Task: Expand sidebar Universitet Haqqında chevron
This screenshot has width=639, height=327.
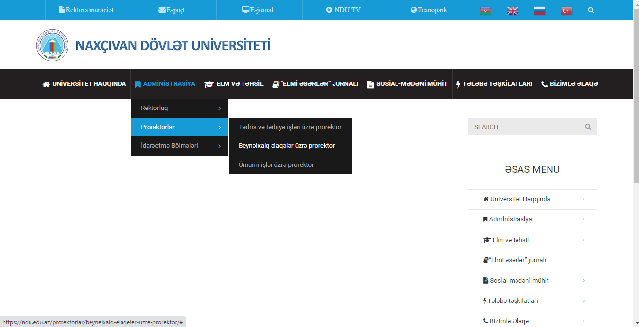Action: pyautogui.click(x=584, y=199)
